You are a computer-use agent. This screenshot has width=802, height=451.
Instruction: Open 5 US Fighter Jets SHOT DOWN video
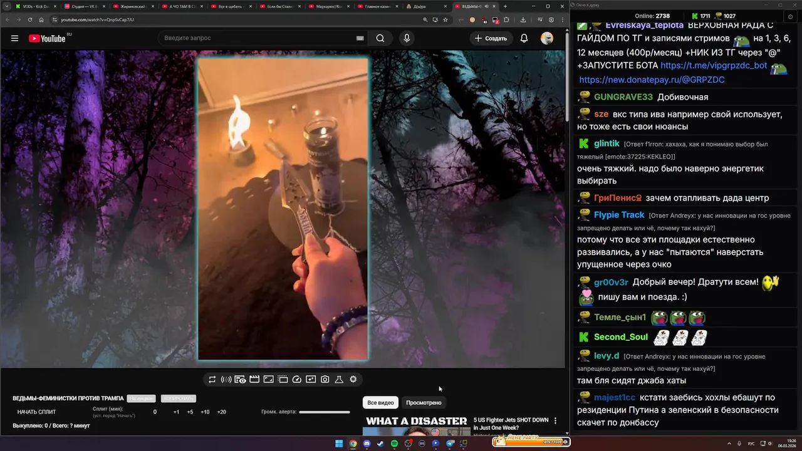click(511, 423)
